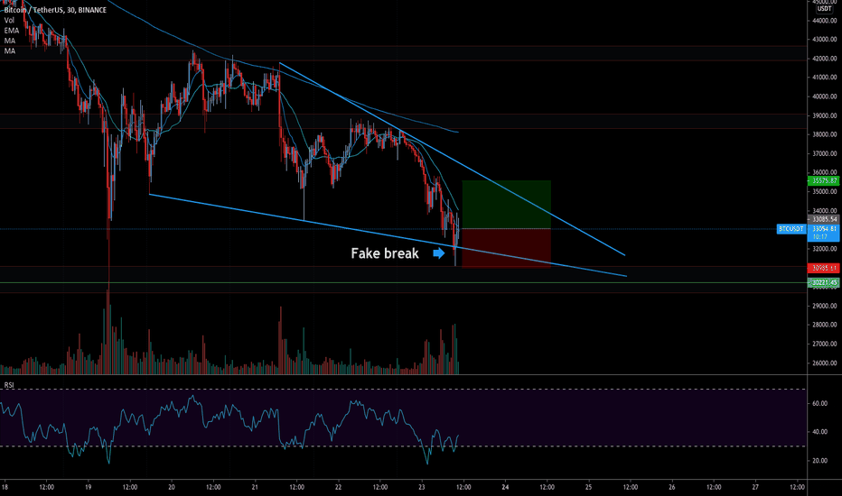Click the blue 33054.81 current price label
This screenshot has width=842, height=496.
823,233
